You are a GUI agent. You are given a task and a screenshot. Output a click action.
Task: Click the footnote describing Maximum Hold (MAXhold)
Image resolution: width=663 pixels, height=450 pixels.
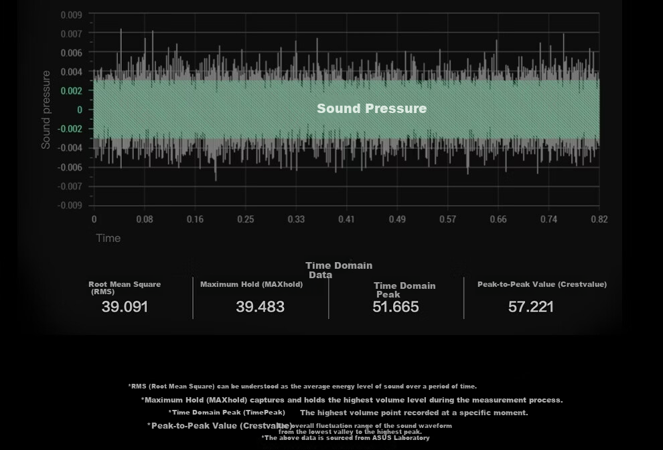[352, 400]
